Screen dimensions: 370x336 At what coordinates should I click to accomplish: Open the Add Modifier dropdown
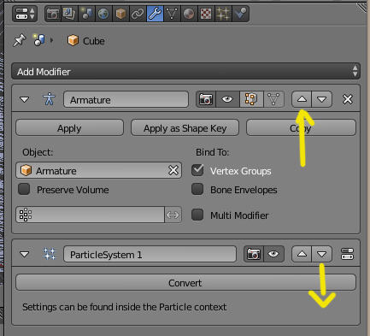coord(185,71)
